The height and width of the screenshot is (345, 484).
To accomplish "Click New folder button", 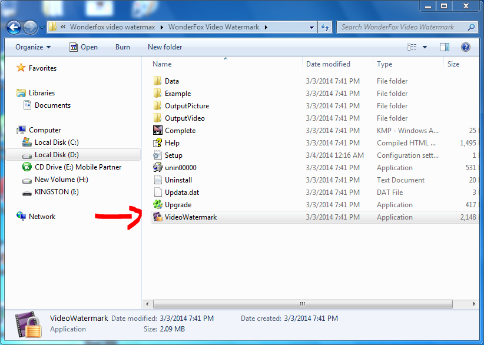I will (x=165, y=47).
